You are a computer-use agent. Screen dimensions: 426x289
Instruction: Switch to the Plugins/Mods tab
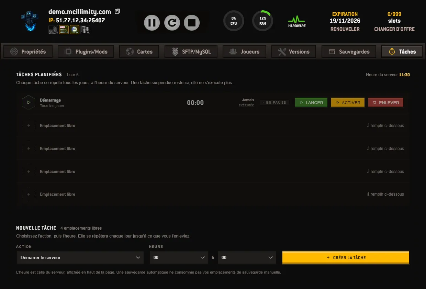(x=86, y=52)
